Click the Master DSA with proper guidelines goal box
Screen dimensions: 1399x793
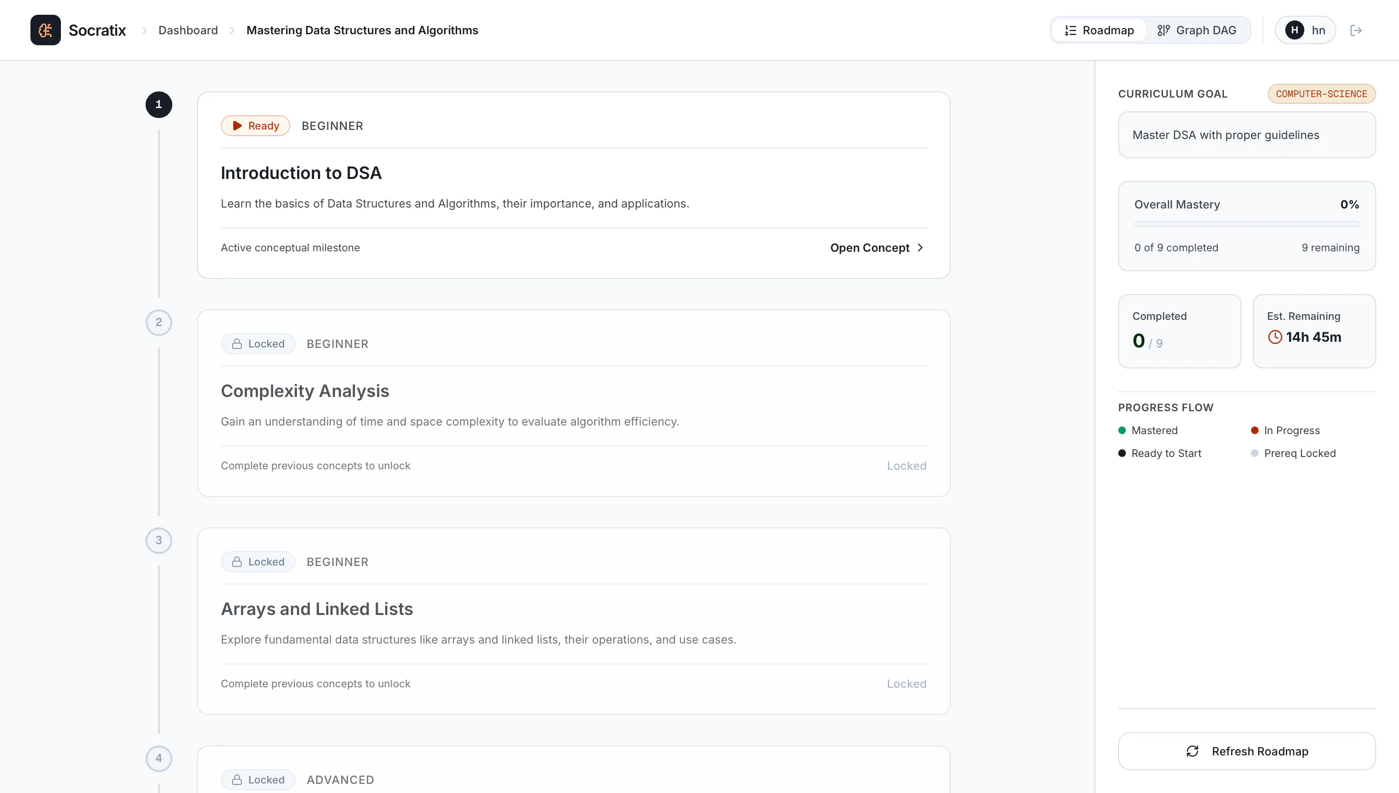pyautogui.click(x=1247, y=135)
